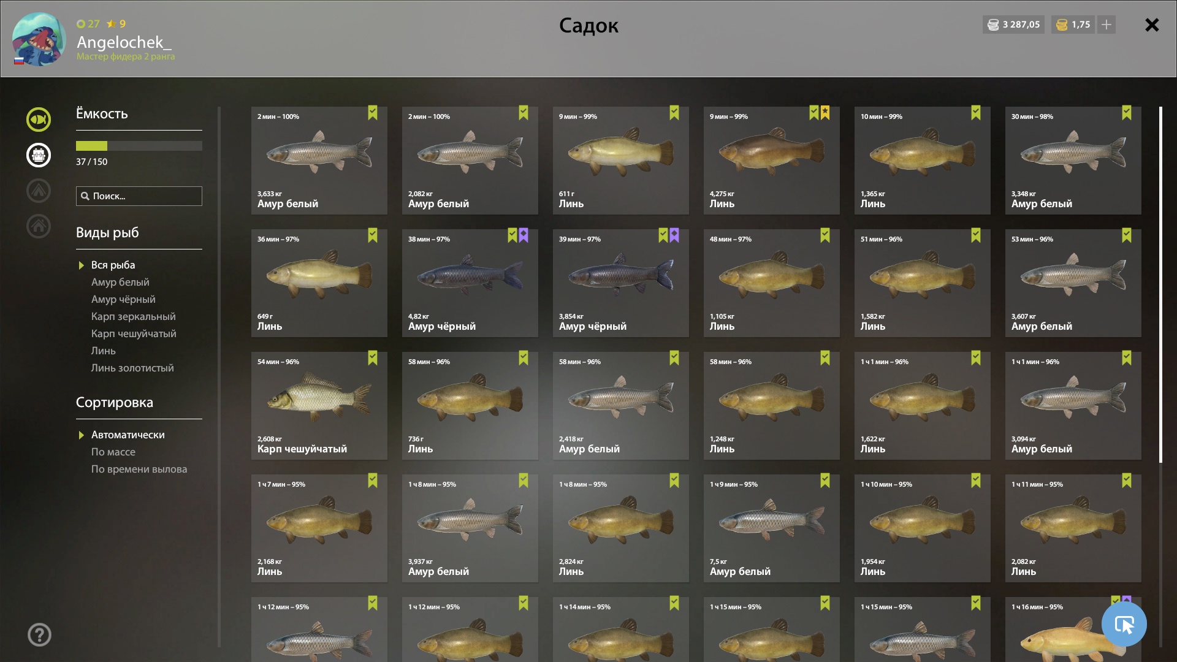This screenshot has height=662, width=1177.
Task: Open the fish keepnet icon in sidebar
Action: tap(39, 120)
